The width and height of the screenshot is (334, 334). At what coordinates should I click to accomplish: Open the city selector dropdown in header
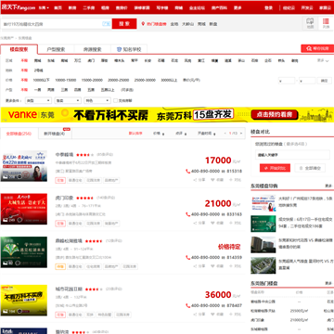coord(44,7)
